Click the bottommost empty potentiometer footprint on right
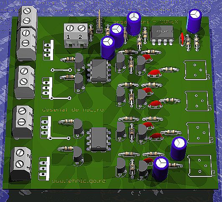This screenshot has width=222, height=202. tap(202, 166)
